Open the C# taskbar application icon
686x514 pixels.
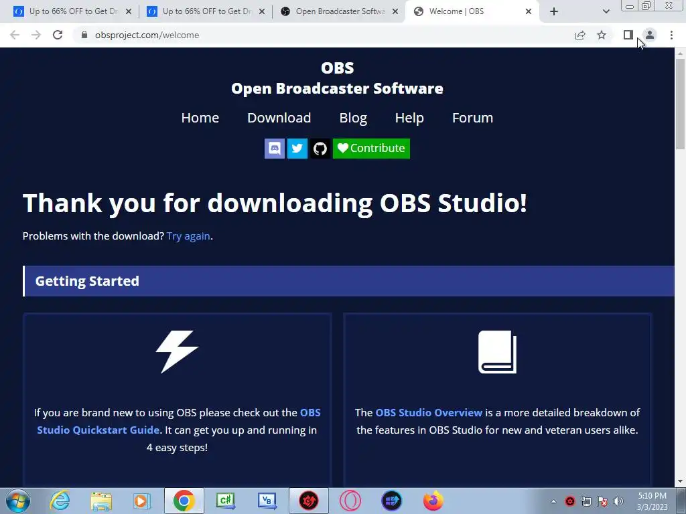point(226,501)
